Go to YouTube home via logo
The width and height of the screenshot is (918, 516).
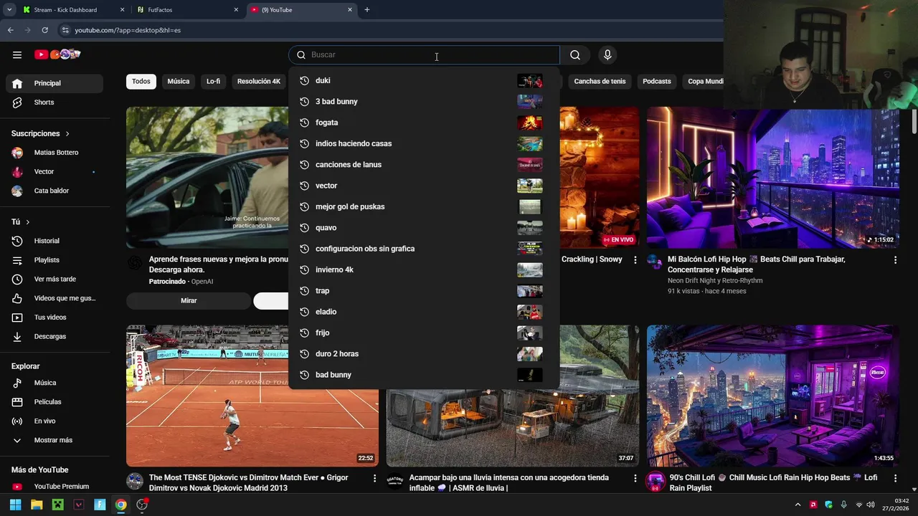click(57, 54)
